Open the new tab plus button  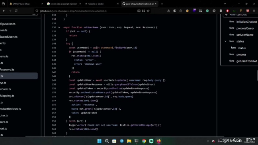162,4
